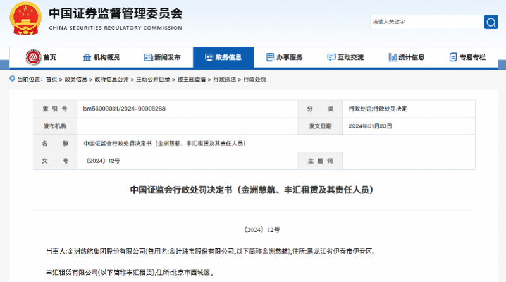Viewport: 506px width, 282px height.
Task: Open the 互动交流 navigation tab
Action: click(345, 58)
